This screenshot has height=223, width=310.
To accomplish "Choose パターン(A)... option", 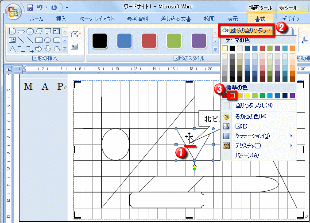I will pos(258,155).
